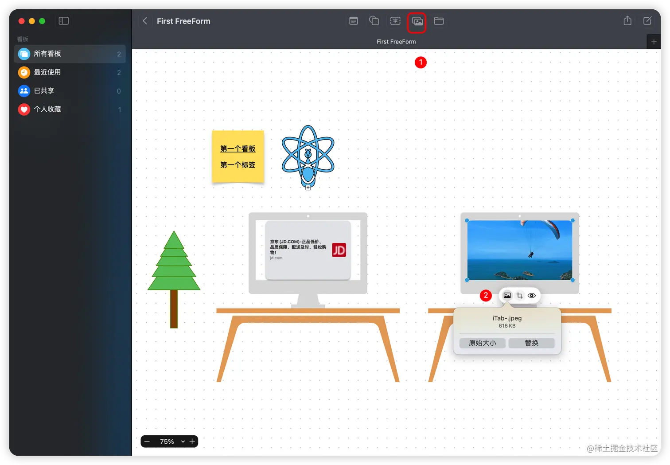This screenshot has height=465, width=670.
Task: Add a new tab with plus button
Action: tap(654, 42)
